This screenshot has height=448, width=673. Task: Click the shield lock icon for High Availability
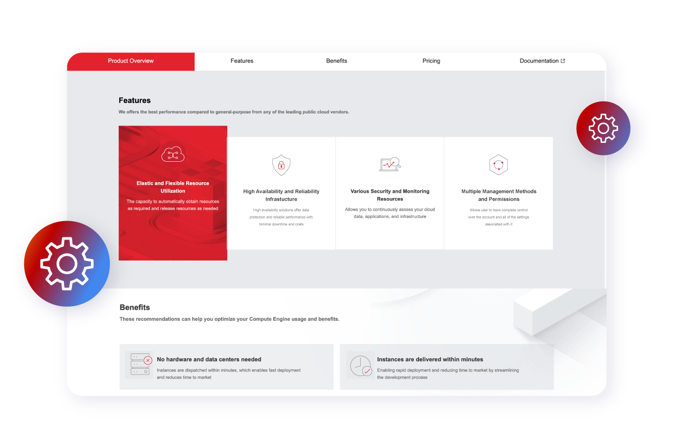(x=281, y=165)
